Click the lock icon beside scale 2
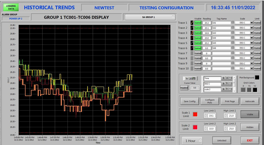This screenshot has width=268, height=145. pyautogui.click(x=223, y=89)
